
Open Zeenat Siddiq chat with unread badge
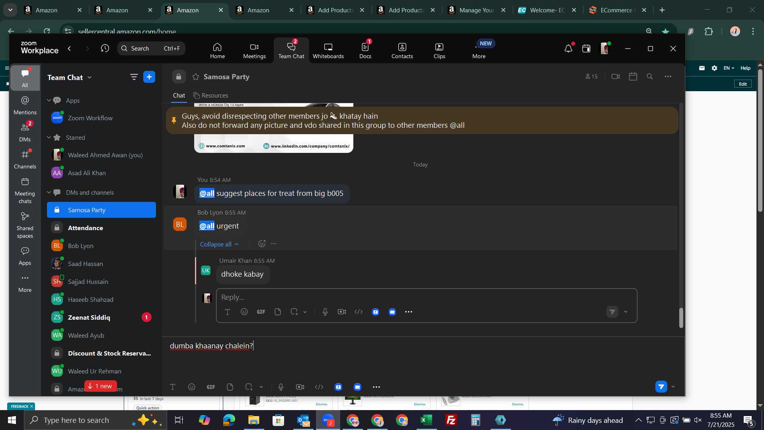click(101, 317)
